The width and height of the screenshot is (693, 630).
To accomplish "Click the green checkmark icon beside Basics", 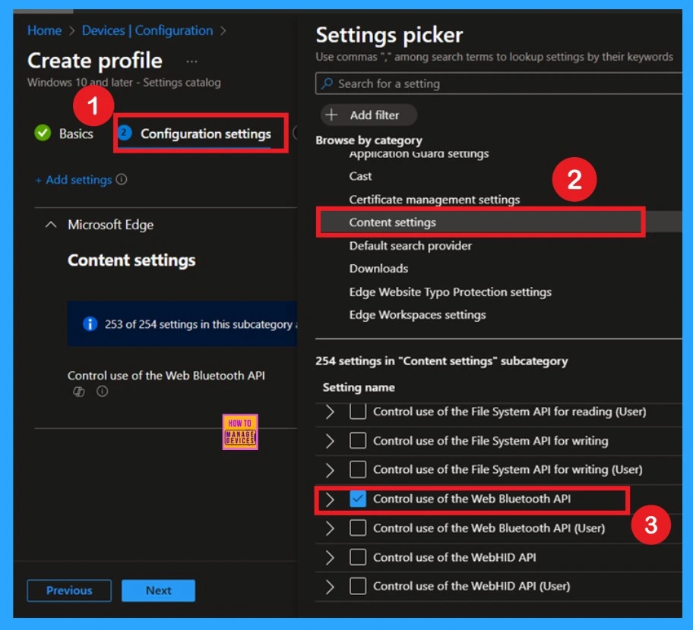I will [x=43, y=133].
